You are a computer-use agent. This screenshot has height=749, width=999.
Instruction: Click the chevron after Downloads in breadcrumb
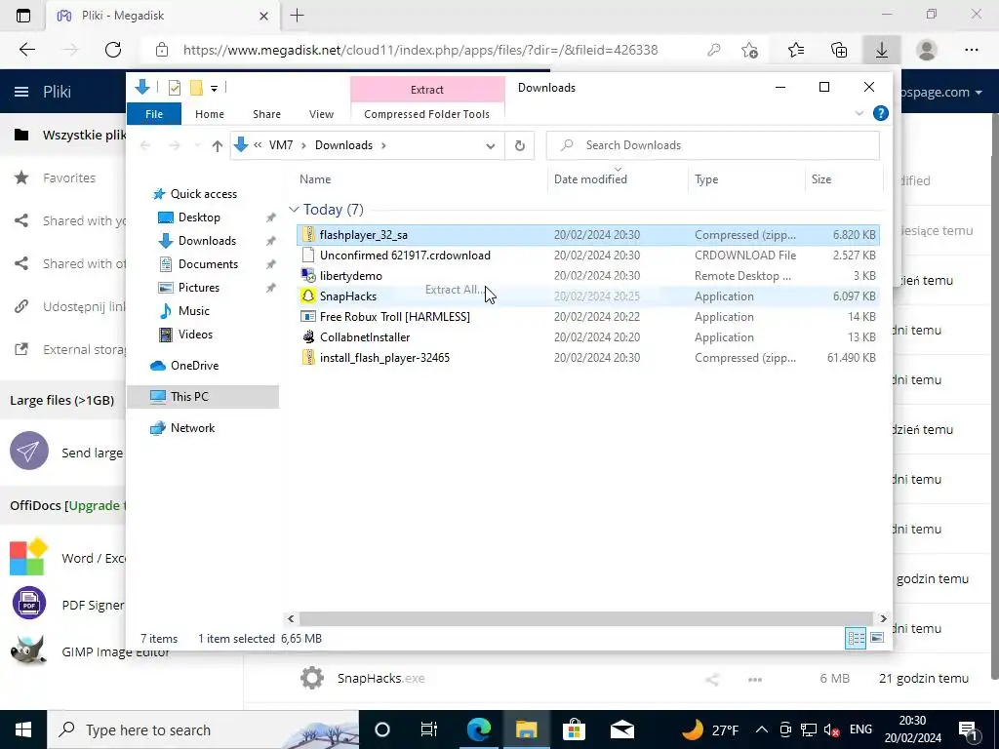tap(383, 145)
